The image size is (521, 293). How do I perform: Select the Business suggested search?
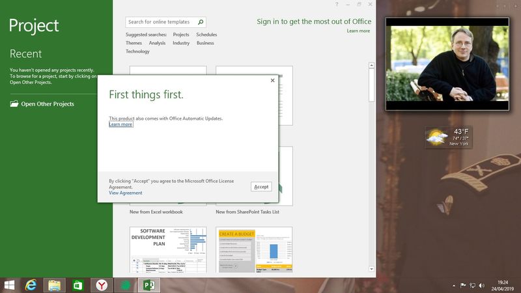(x=205, y=43)
